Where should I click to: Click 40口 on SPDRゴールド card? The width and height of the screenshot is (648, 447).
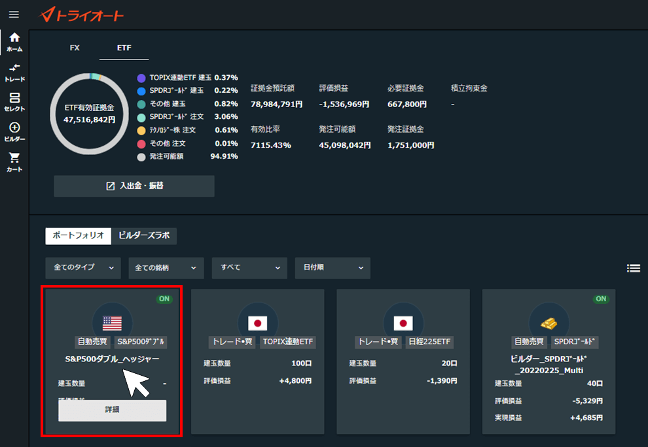pos(595,384)
